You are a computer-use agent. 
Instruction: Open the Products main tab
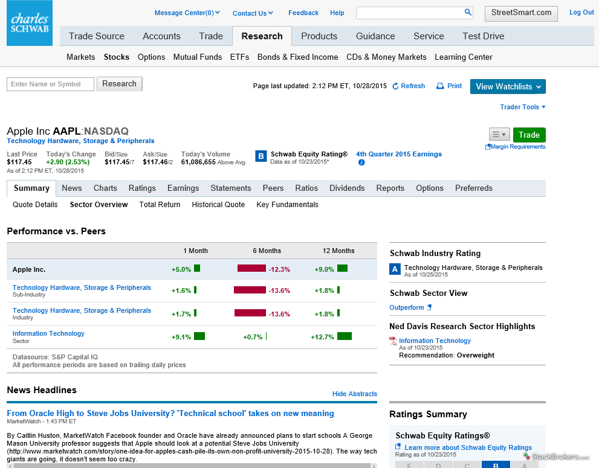(319, 36)
